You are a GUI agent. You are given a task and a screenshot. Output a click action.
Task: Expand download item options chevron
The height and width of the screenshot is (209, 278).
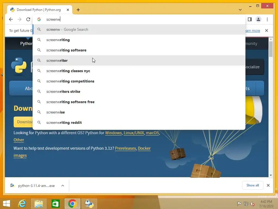point(63,186)
